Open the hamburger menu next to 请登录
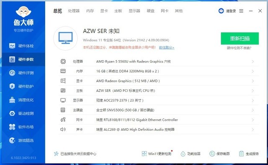Viewport: 268px width, 165px height. coord(241,11)
